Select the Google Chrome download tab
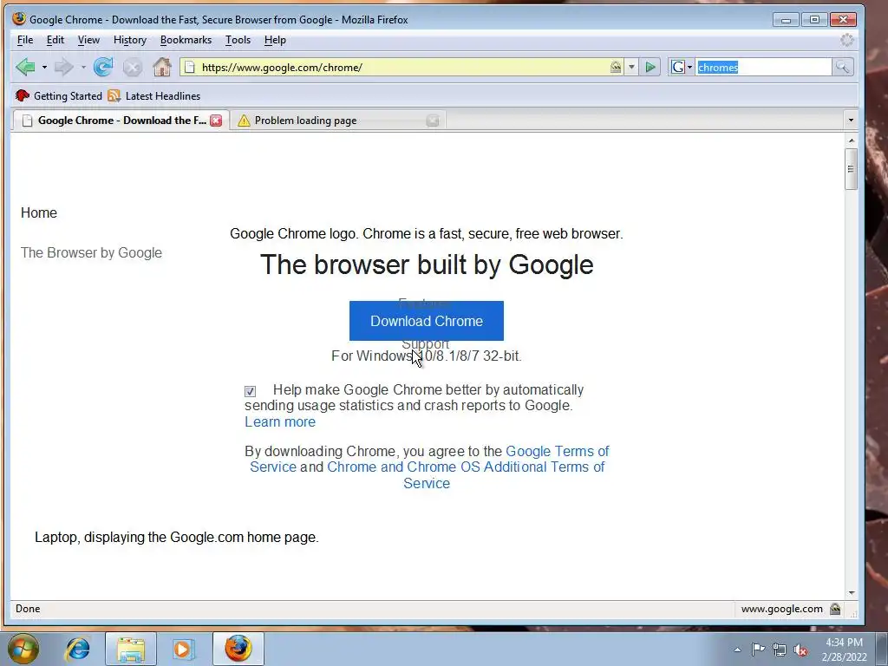This screenshot has height=666, width=888. pos(120,120)
